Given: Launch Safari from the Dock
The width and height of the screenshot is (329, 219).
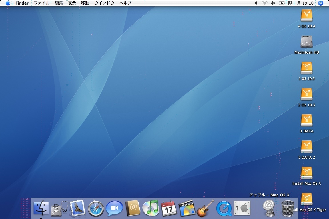Looking at the screenshot, I should [96, 208].
